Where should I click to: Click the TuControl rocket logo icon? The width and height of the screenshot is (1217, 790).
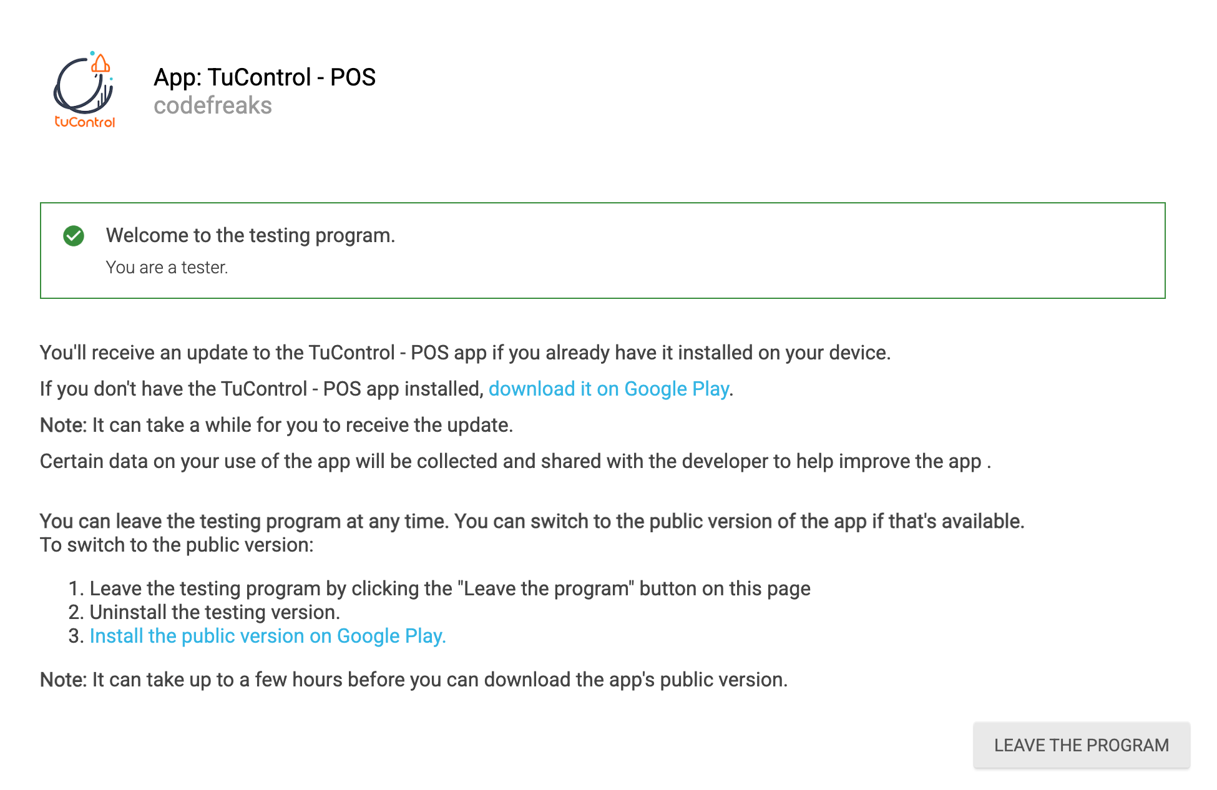pos(84,90)
